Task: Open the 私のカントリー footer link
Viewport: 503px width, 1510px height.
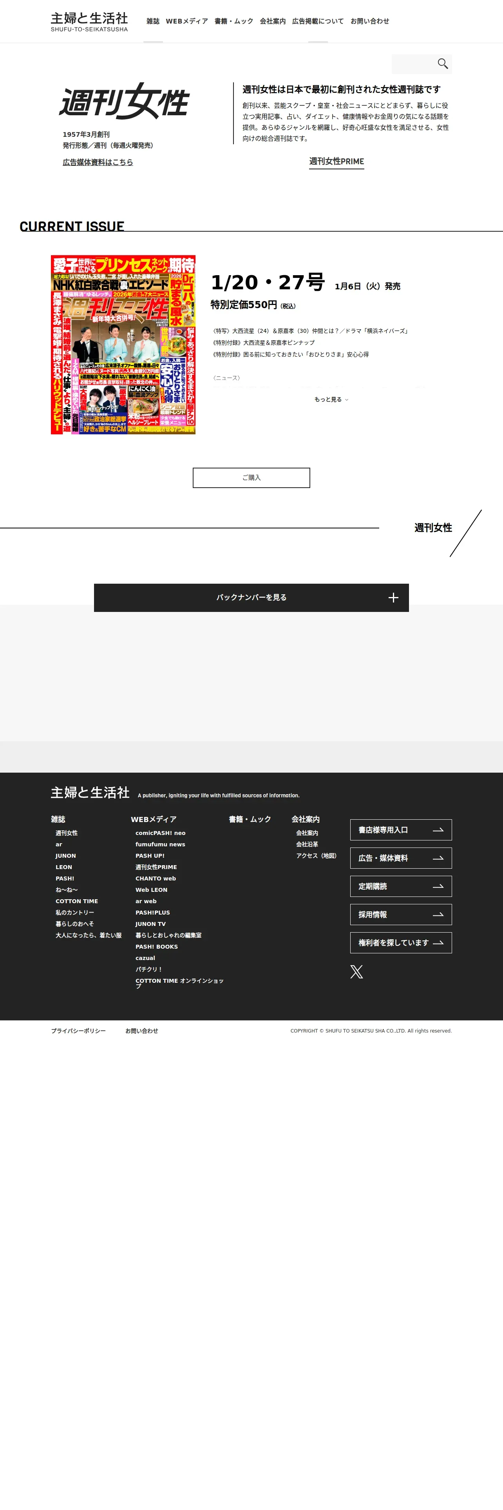Action: click(x=75, y=912)
